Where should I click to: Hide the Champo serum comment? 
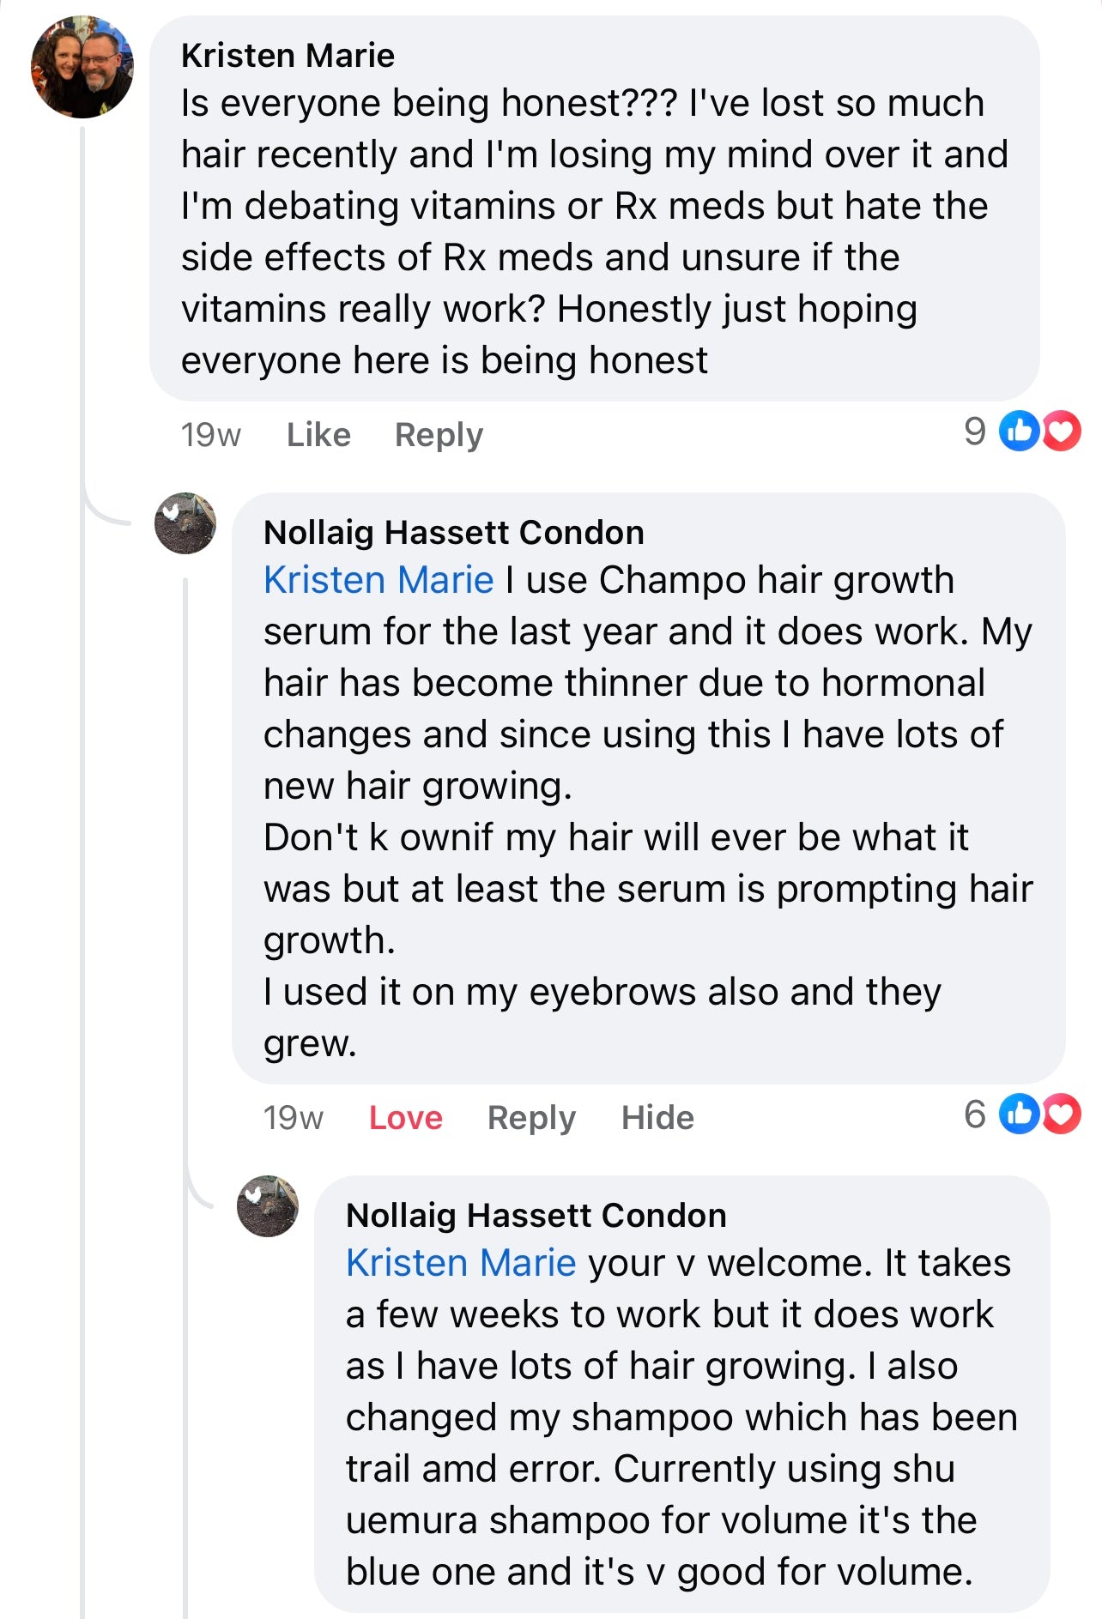(657, 1118)
